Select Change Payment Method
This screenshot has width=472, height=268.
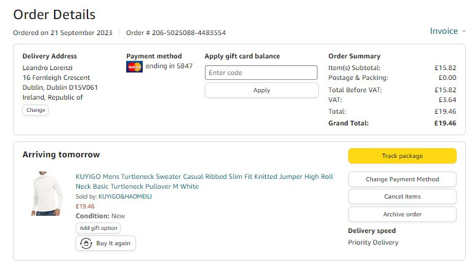click(x=402, y=179)
